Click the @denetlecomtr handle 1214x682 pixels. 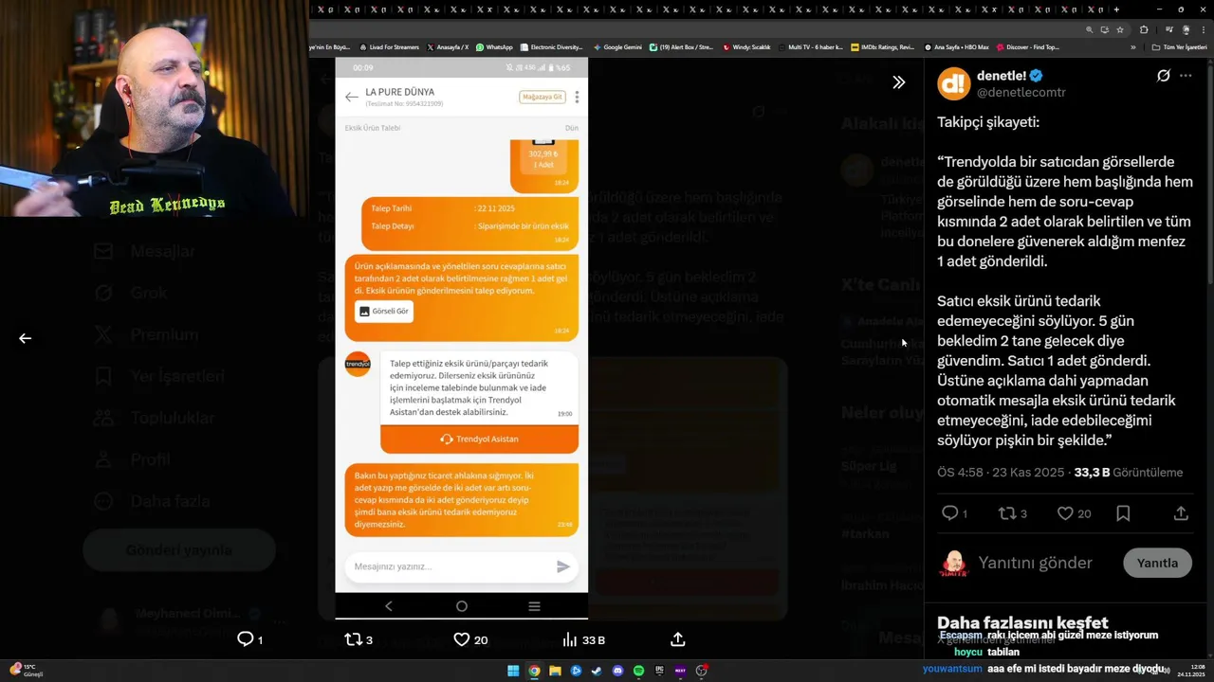1021,92
